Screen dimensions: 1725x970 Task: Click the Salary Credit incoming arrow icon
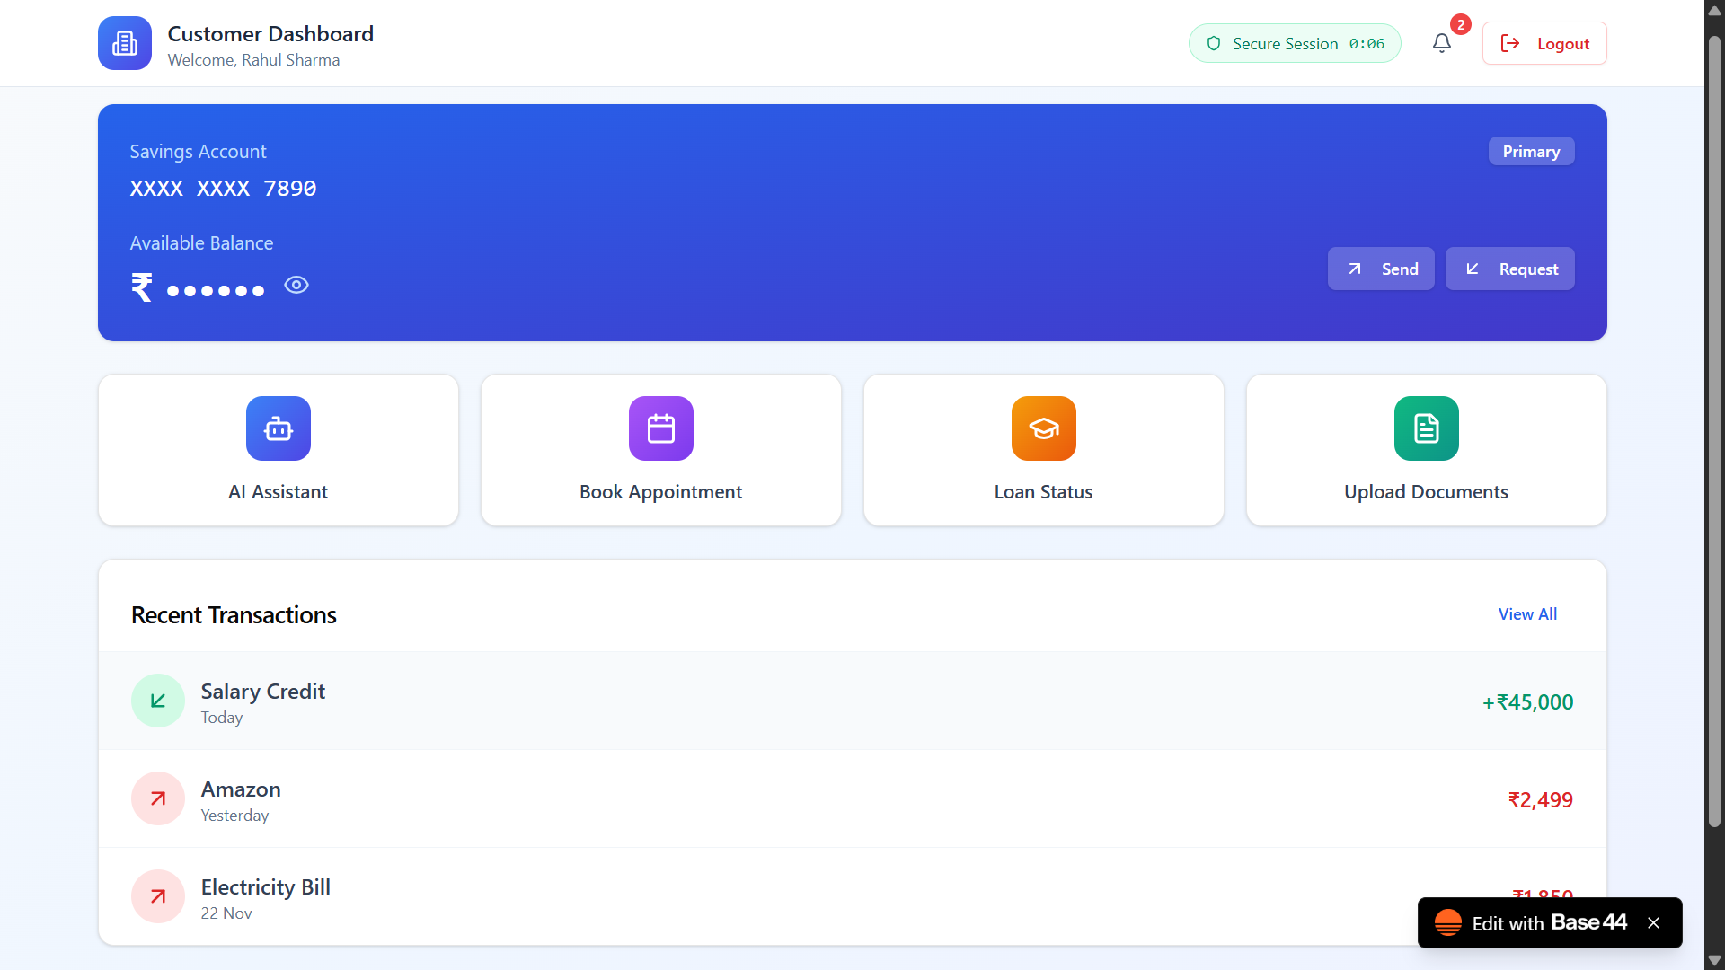pyautogui.click(x=158, y=701)
